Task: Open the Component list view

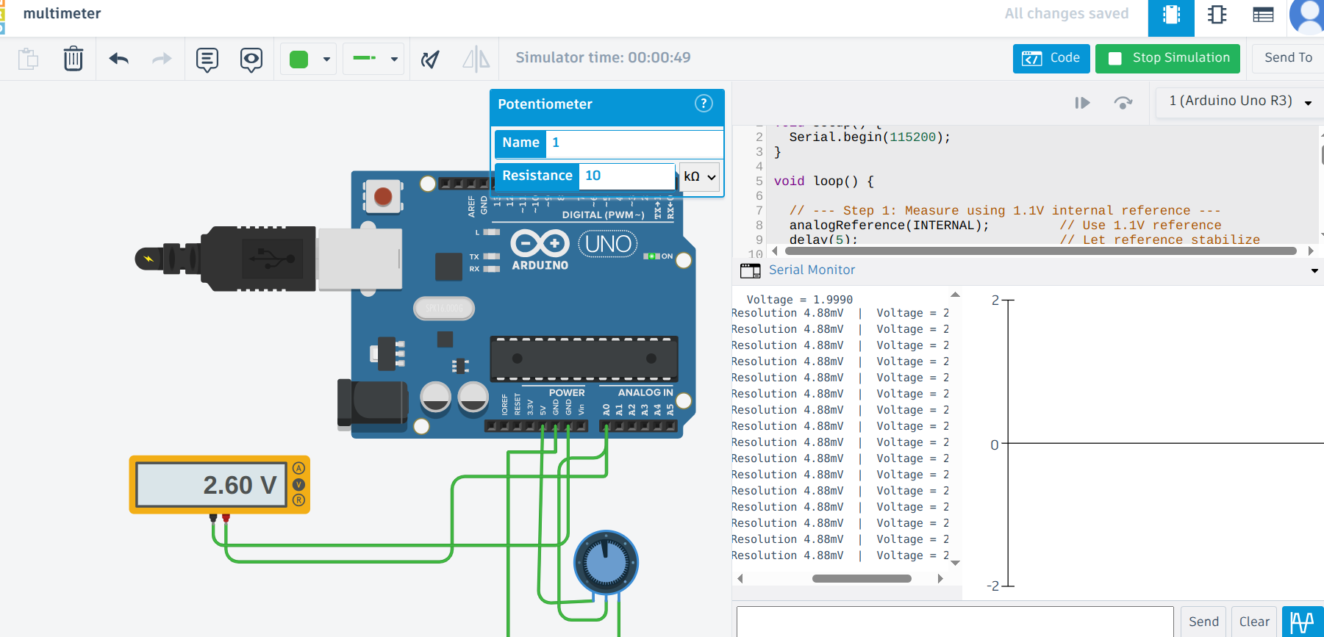Action: [1263, 15]
